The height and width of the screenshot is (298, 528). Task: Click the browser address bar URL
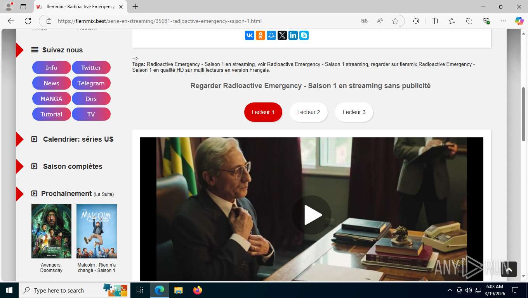(160, 21)
